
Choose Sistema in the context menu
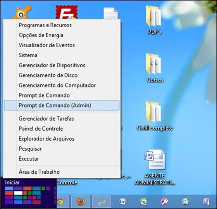tap(62, 55)
